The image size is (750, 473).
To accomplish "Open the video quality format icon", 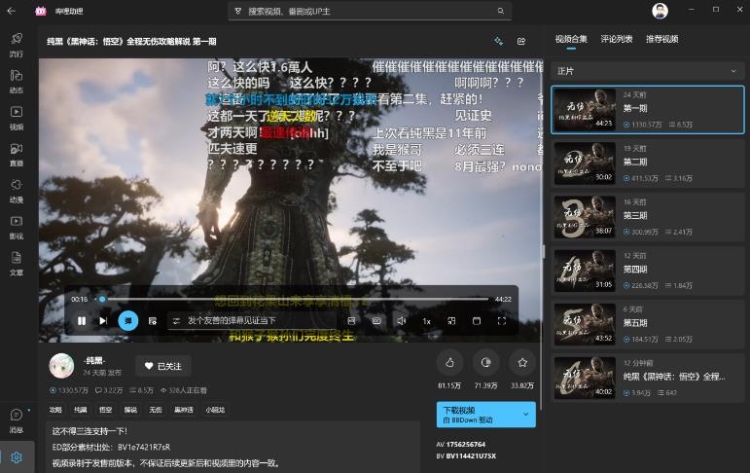I will [351, 321].
